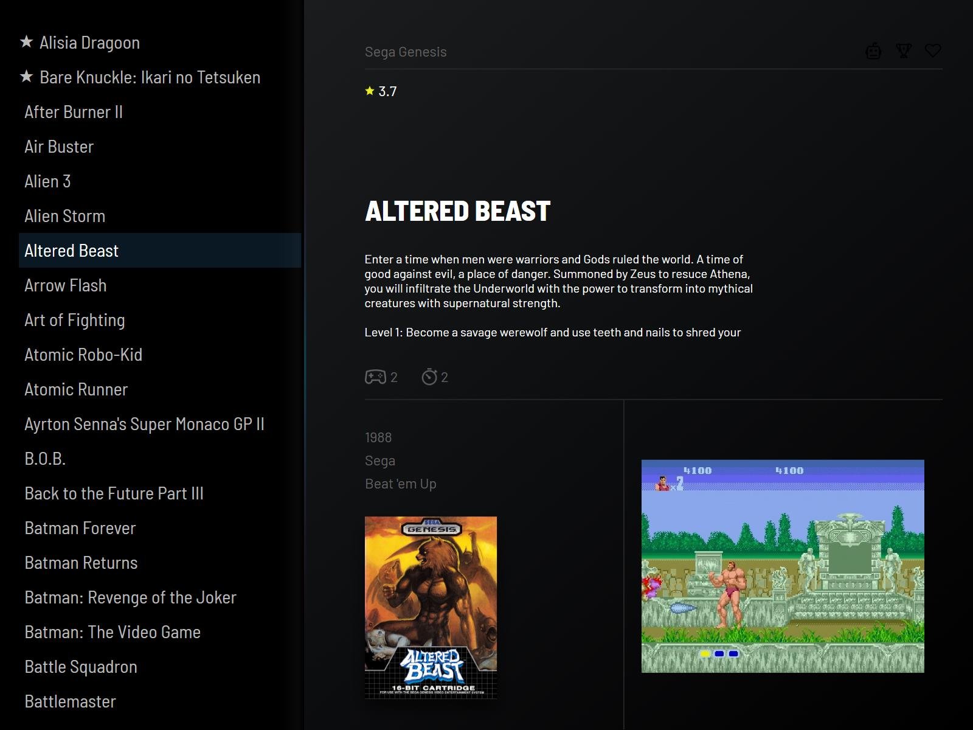Screen dimensions: 973x730
Task: Click the 3.7 rating value
Action: [x=387, y=91]
